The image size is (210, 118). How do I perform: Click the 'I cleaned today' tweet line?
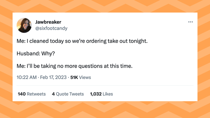pos(82,41)
